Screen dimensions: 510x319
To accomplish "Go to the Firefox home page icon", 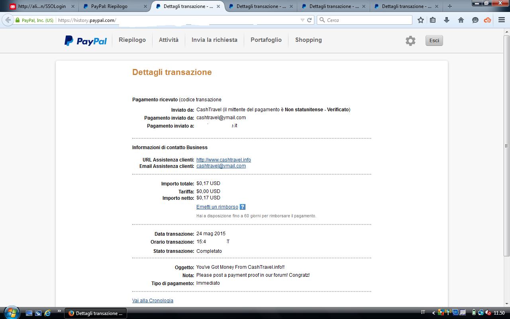I will click(x=461, y=20).
